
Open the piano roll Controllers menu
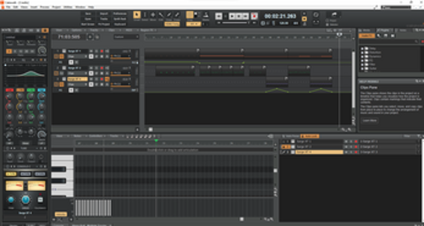96,136
